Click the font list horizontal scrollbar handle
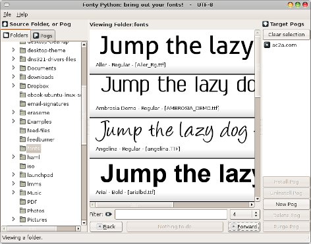311x244 pixels. (135, 205)
